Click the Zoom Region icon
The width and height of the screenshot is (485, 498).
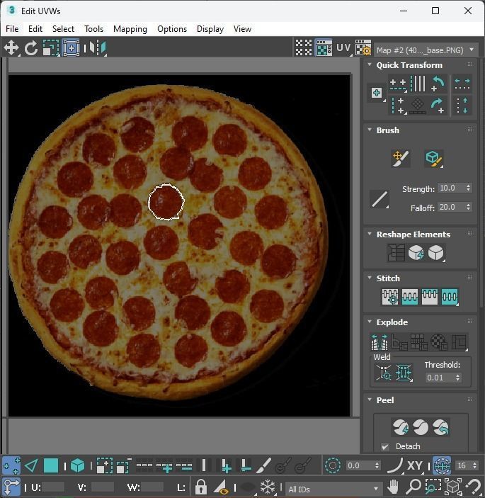(x=433, y=487)
